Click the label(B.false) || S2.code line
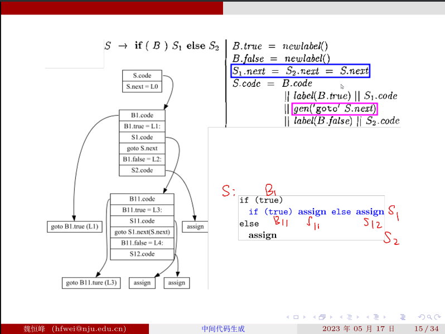The height and width of the screenshot is (334, 445). (x=342, y=121)
